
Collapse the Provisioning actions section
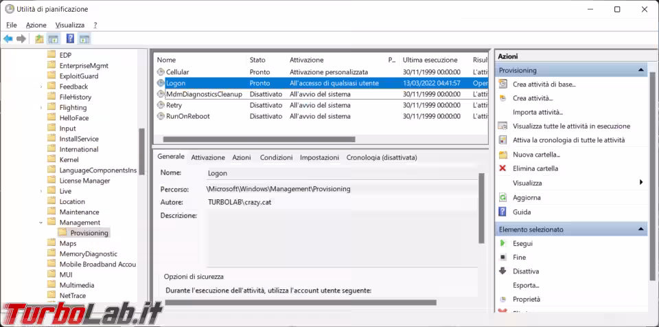640,70
